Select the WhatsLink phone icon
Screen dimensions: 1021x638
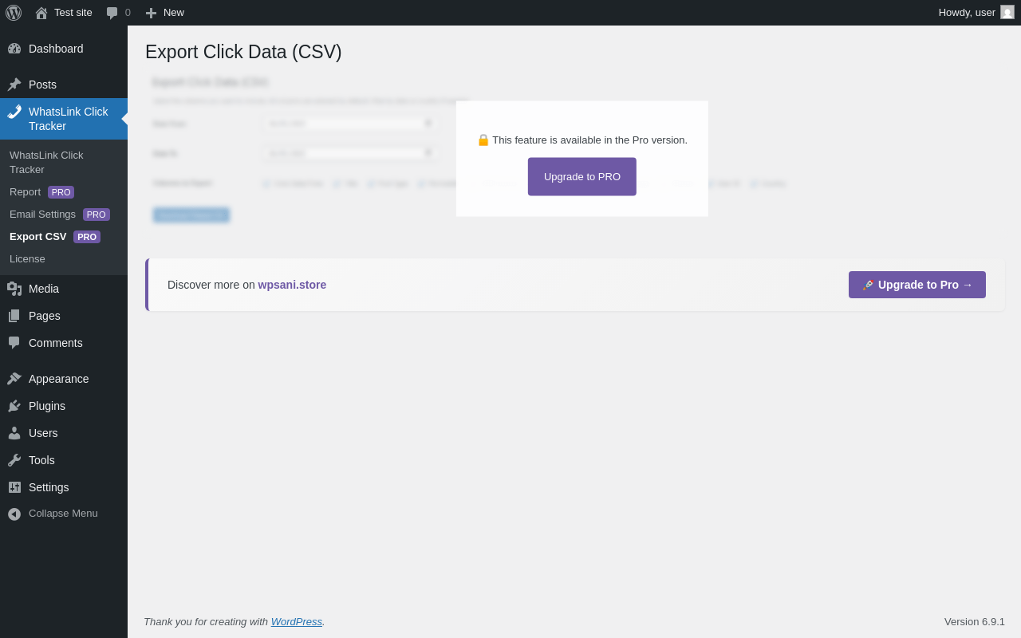[14, 112]
